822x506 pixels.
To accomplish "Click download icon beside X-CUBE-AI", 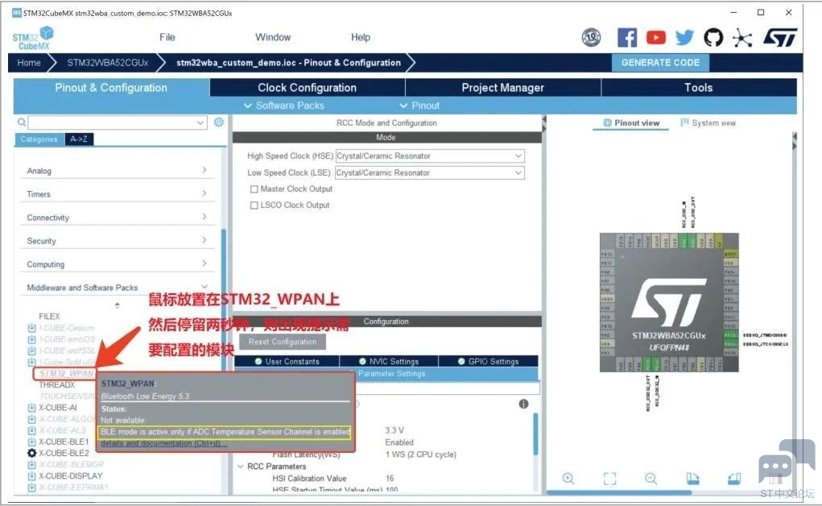I will click(31, 408).
